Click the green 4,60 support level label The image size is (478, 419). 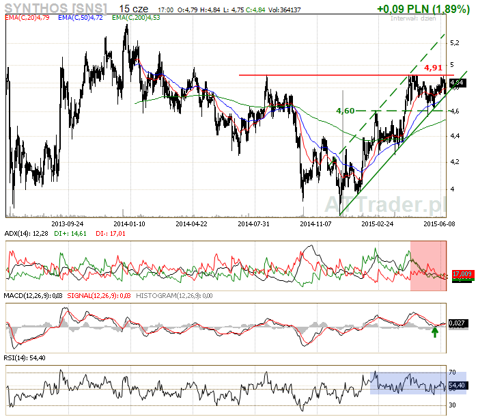click(x=346, y=111)
